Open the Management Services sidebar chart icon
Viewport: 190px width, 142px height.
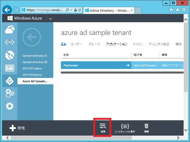point(10,68)
